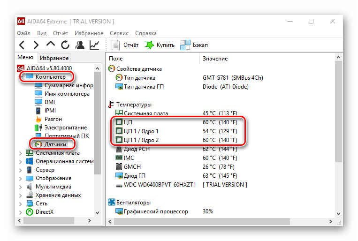Expand the Операционная система tree node
Image resolution: width=358 pixels, height=241 pixels.
[x=21, y=162]
